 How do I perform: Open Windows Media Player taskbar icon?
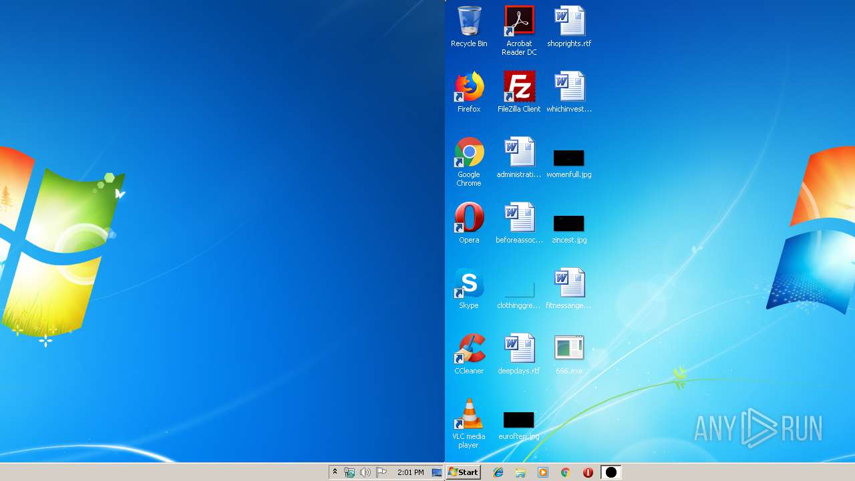[543, 472]
